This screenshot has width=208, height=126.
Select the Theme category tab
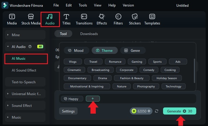click(105, 51)
